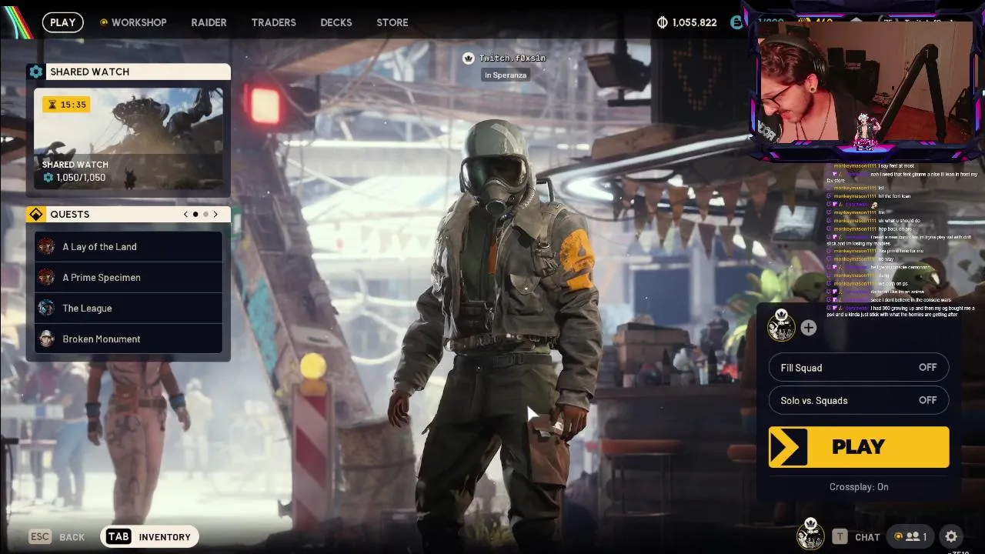Click trader portrait next to A Prime Specimen
Image resolution: width=985 pixels, height=554 pixels.
pyautogui.click(x=47, y=277)
